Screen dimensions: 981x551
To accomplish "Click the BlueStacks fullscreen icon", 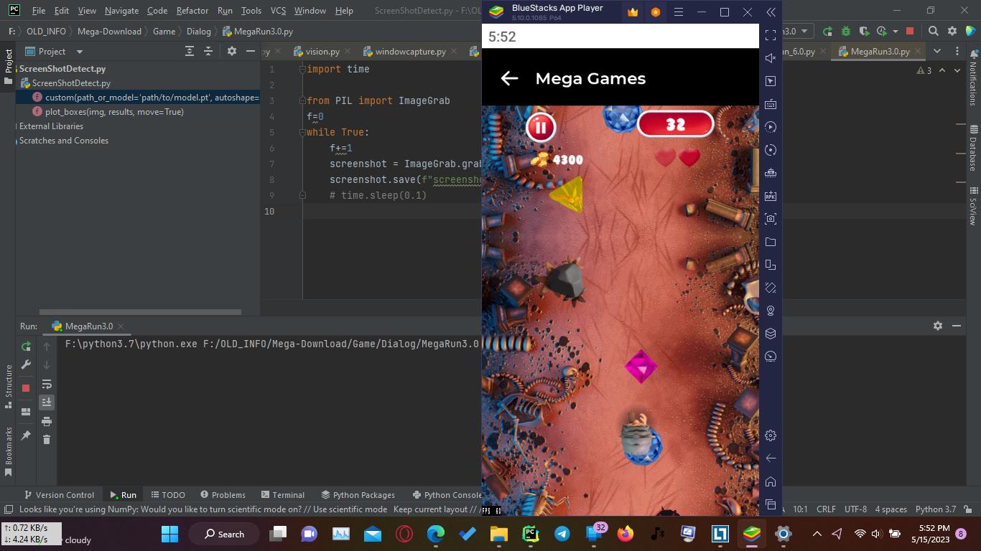I will [771, 35].
